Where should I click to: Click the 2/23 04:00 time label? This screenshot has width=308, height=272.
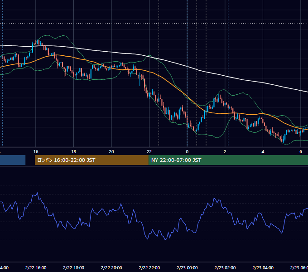[263, 268]
